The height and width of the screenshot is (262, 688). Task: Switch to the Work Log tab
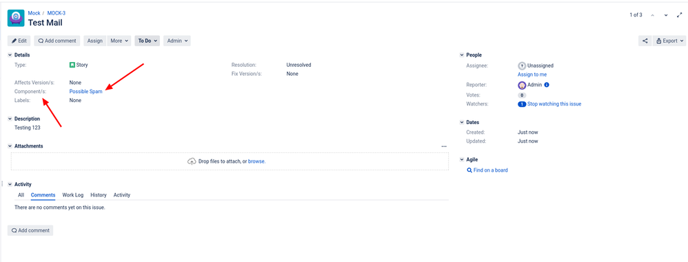pyautogui.click(x=73, y=195)
